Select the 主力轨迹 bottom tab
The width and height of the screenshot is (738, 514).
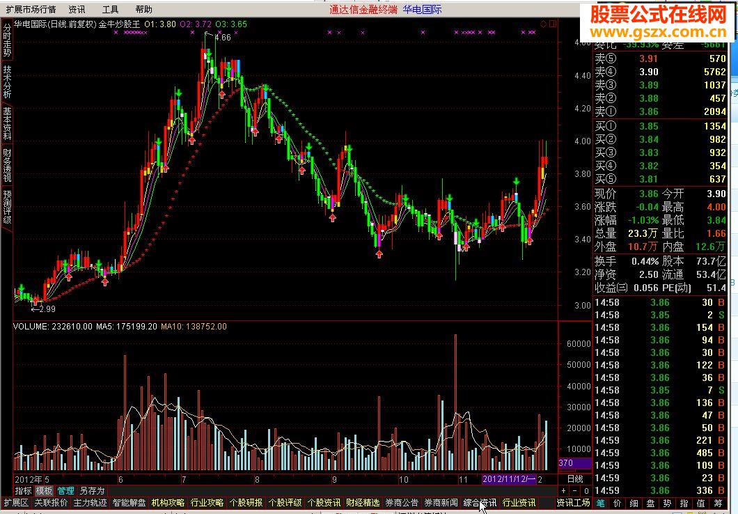pyautogui.click(x=90, y=503)
